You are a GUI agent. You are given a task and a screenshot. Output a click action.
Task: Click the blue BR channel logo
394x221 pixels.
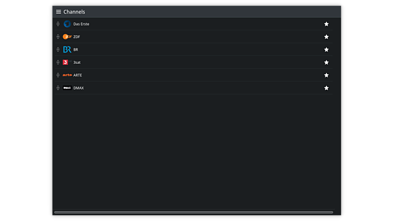tap(67, 50)
